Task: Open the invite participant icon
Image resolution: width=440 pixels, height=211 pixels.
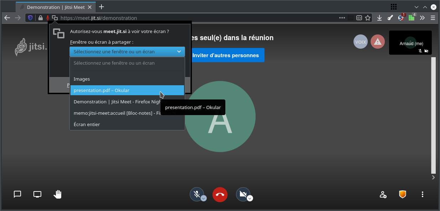Action: pyautogui.click(x=383, y=194)
